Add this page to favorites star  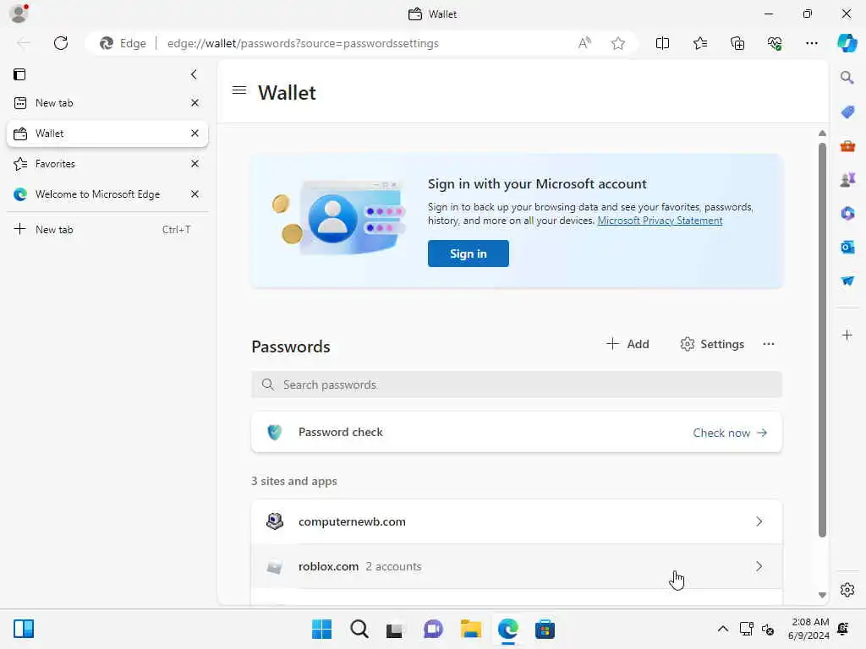[618, 43]
